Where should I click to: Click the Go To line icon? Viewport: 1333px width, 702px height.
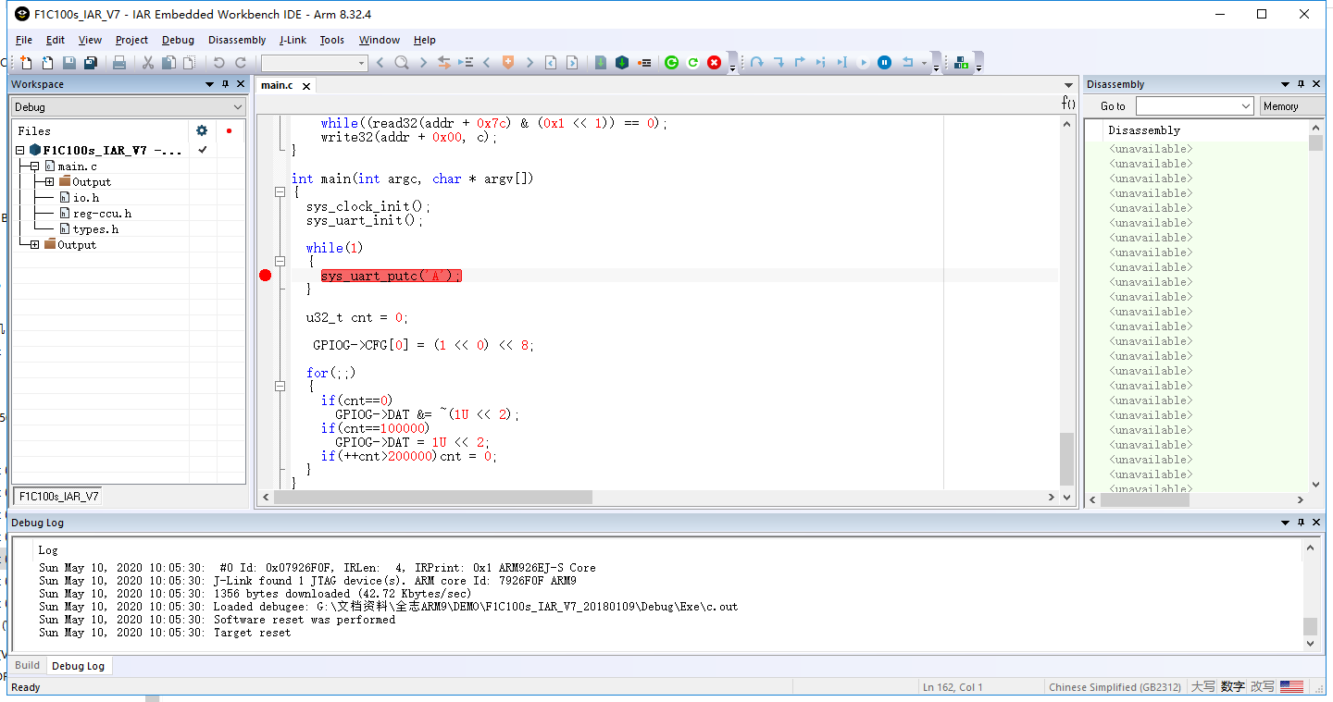(x=466, y=63)
